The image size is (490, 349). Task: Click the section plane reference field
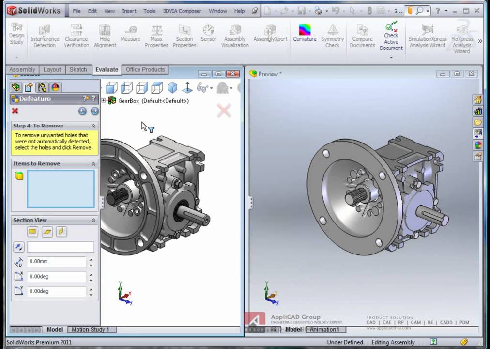(61, 247)
